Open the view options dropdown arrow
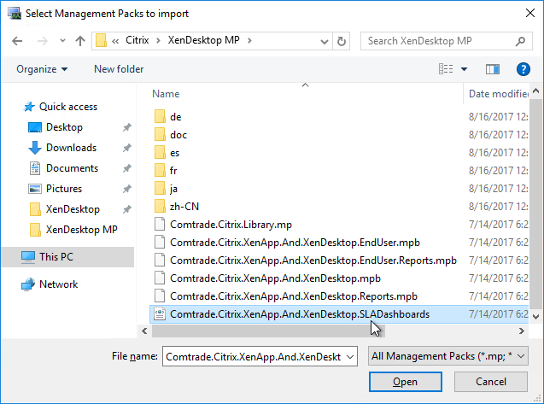This screenshot has width=544, height=404. [x=464, y=69]
